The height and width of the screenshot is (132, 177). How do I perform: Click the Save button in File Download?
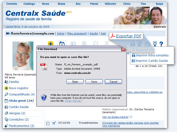(94, 82)
